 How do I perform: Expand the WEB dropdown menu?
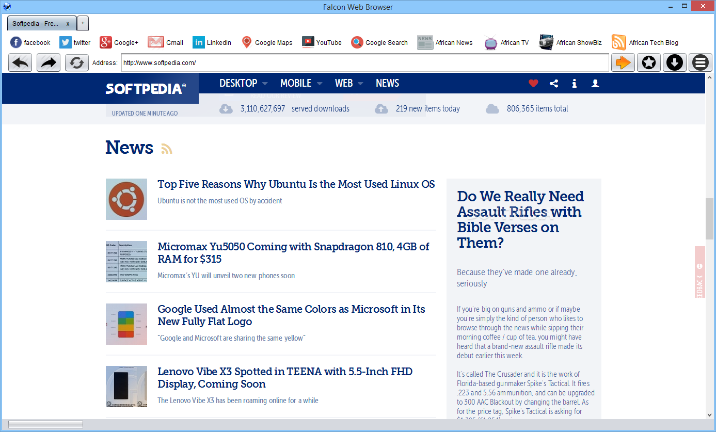(349, 83)
